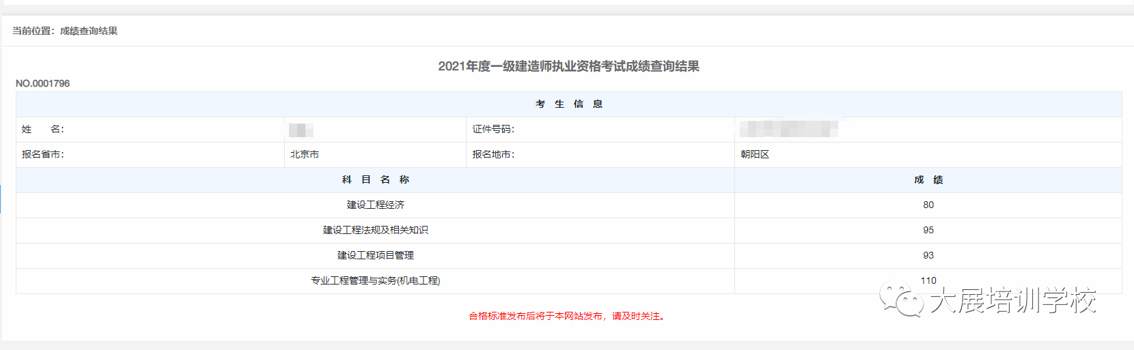Click the blurred ID number value
The width and height of the screenshot is (1134, 350).
tap(788, 129)
